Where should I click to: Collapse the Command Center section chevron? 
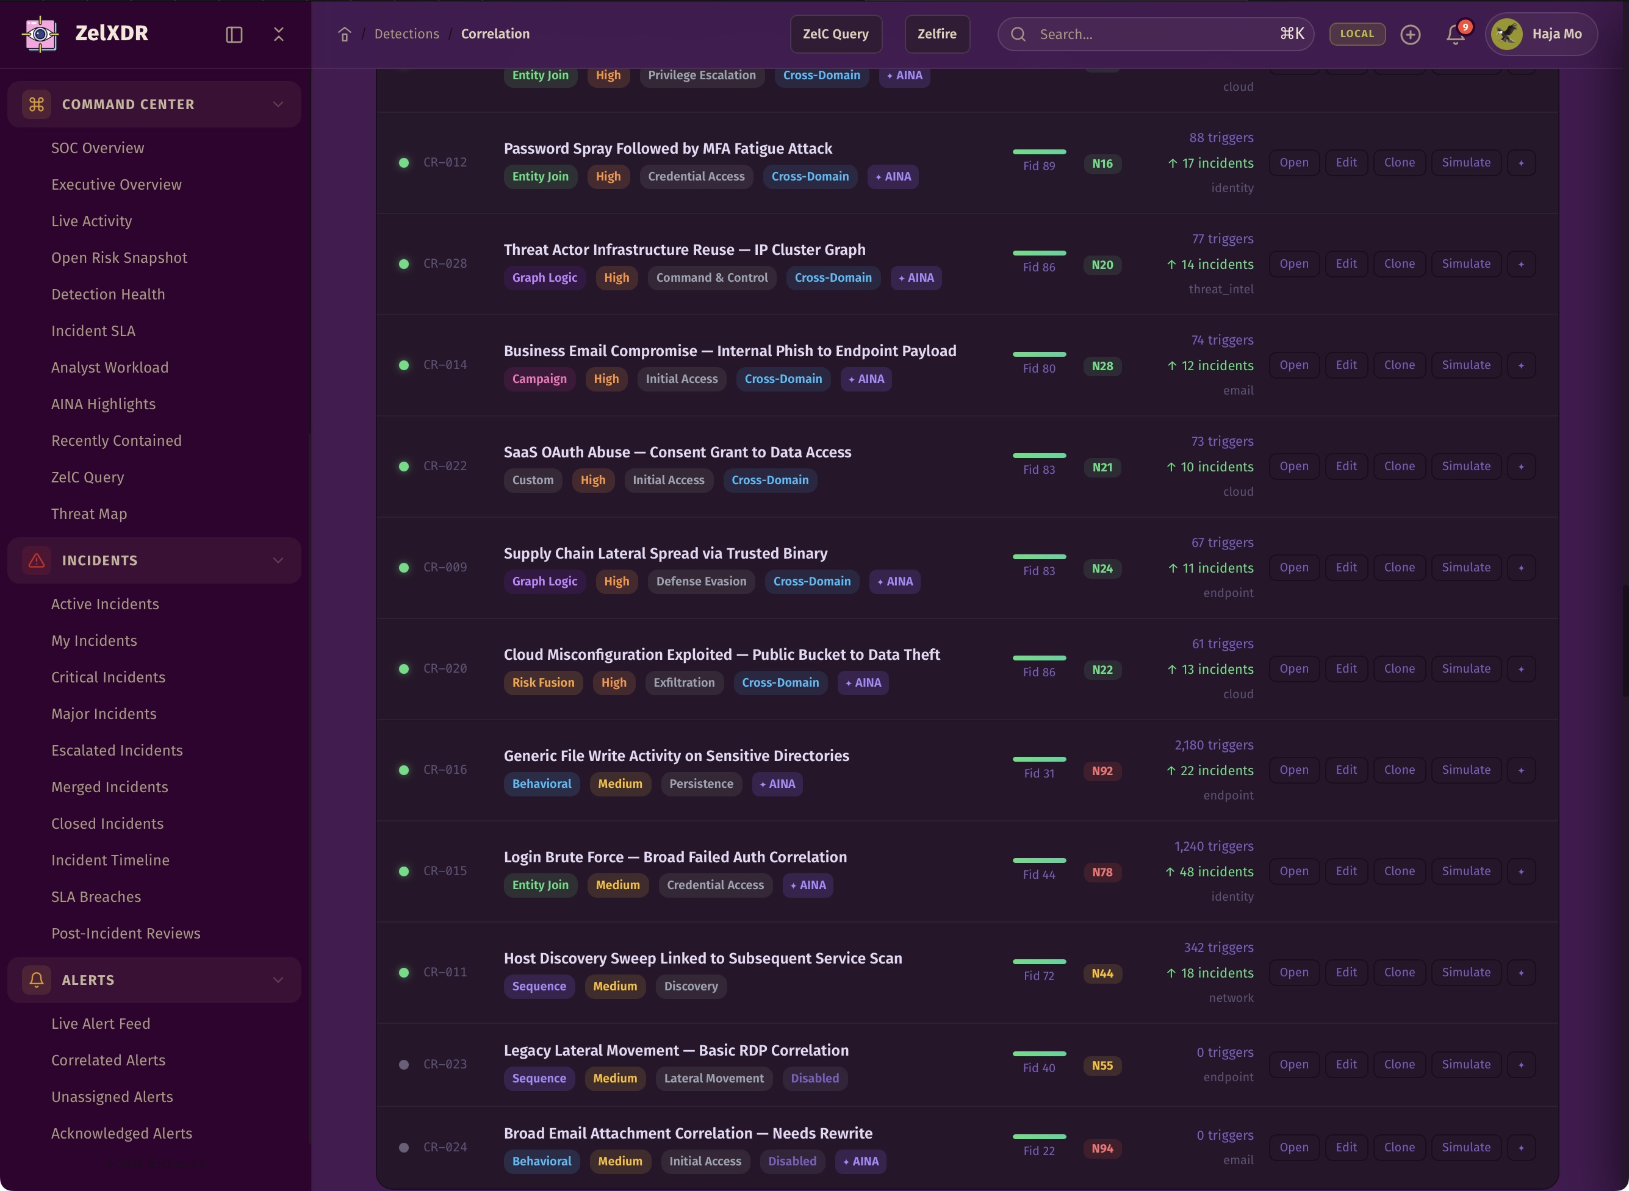(x=278, y=104)
